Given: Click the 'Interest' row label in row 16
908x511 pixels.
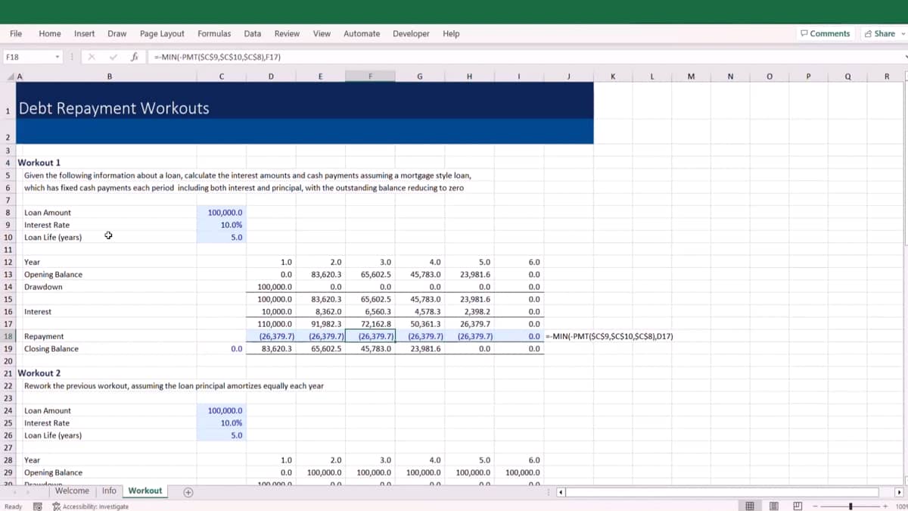Looking at the screenshot, I should tap(38, 311).
